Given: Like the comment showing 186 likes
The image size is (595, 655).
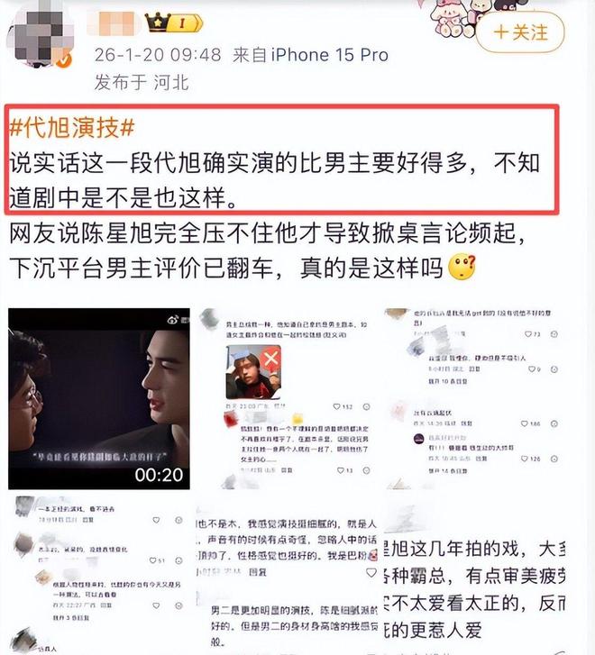Looking at the screenshot, I should tap(525, 423).
